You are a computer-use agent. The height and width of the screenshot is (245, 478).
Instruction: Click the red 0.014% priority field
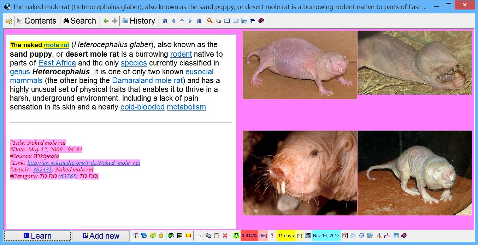coord(249,235)
